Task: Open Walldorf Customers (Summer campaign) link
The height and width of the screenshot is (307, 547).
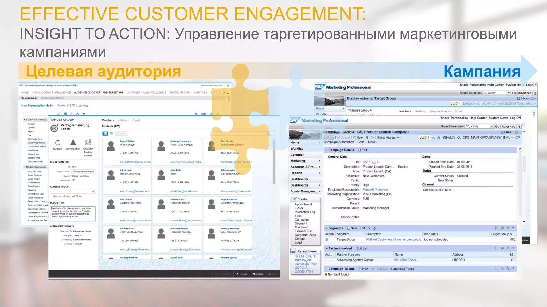Action: (x=393, y=240)
